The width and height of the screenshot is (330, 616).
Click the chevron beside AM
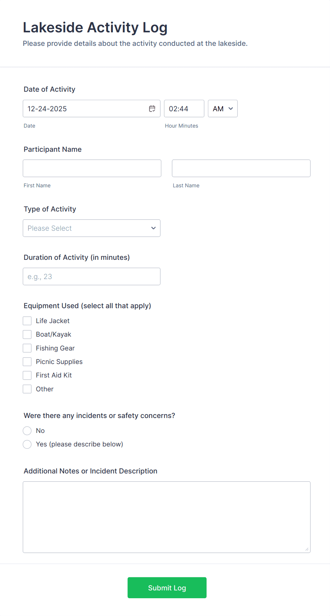(x=230, y=108)
